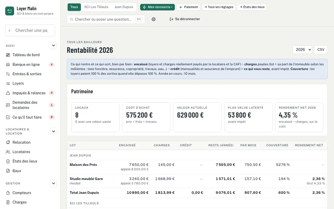The width and height of the screenshot is (334, 209).
Task: Click the Rendement net 4,35 % value
Action: (288, 115)
